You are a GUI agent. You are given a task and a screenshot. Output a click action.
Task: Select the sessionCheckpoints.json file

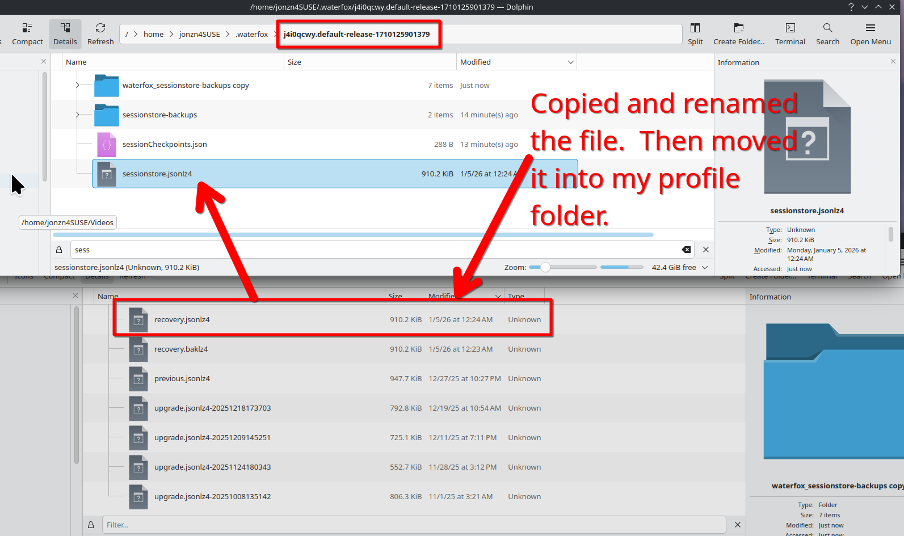pyautogui.click(x=165, y=144)
